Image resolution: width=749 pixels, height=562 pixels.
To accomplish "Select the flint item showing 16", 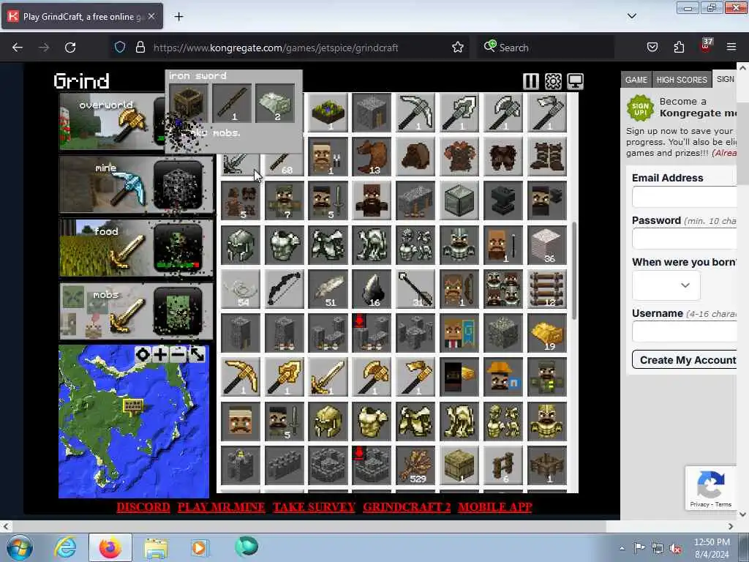I will (372, 289).
